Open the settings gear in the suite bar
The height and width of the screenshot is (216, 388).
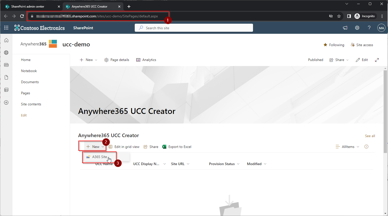click(x=357, y=28)
